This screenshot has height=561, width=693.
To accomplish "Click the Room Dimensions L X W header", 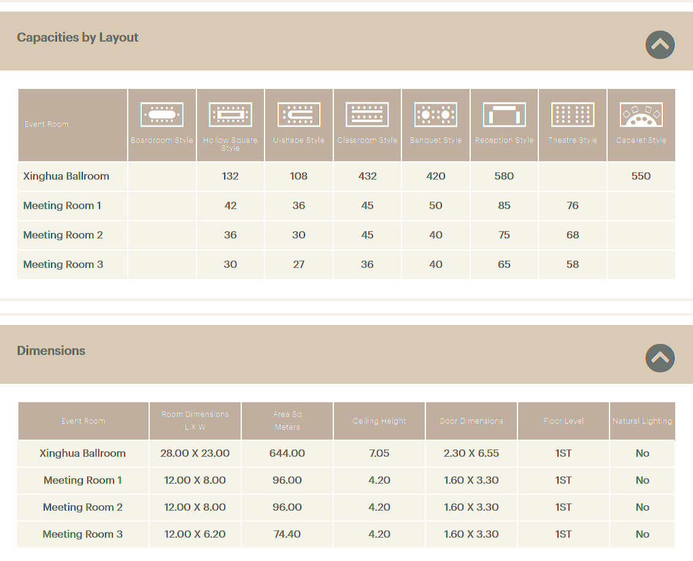I will tap(195, 421).
